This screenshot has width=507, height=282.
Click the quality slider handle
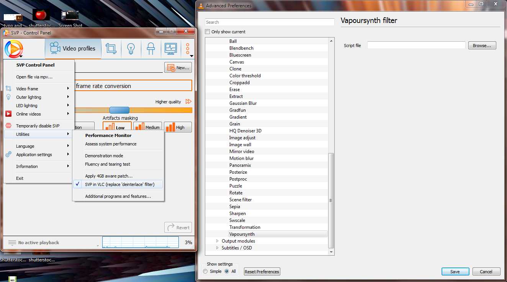[x=119, y=110]
